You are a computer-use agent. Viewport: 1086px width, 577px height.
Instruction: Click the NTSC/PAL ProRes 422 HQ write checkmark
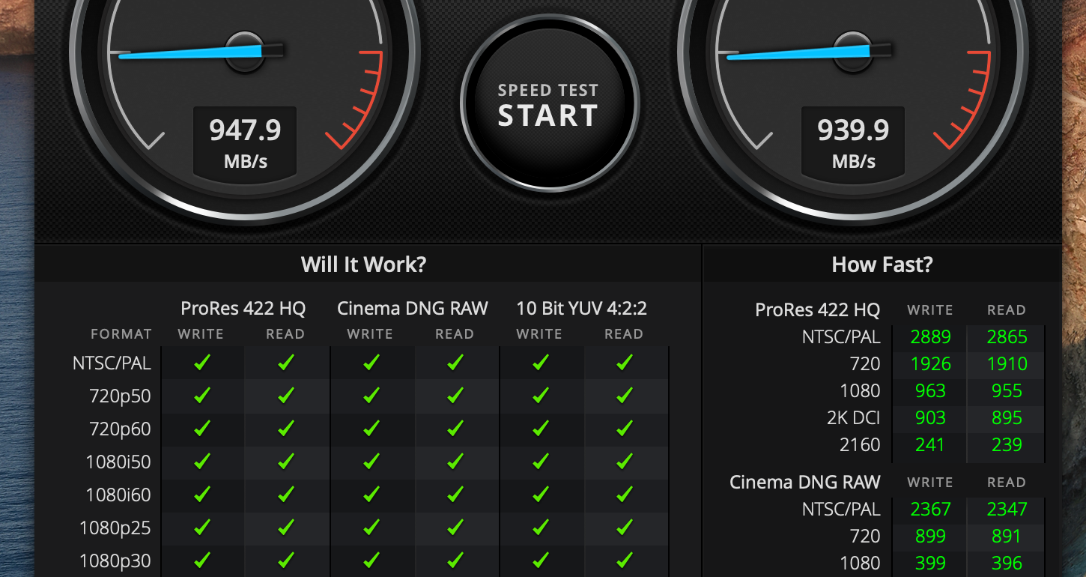[202, 363]
